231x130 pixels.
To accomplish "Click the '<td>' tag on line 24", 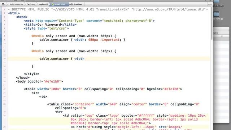I will pos(43,97).
